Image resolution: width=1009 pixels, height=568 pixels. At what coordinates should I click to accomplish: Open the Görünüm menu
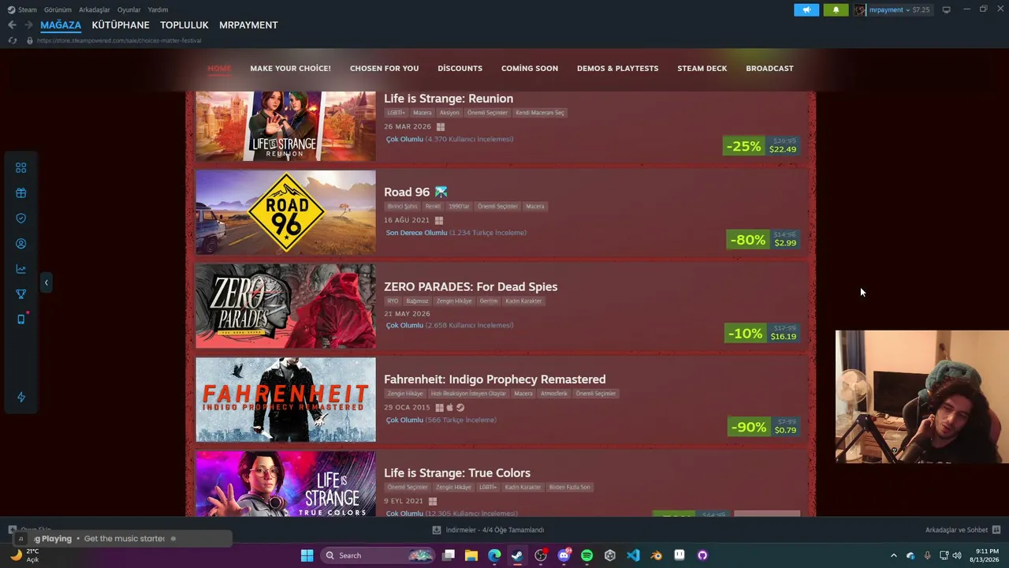[58, 9]
